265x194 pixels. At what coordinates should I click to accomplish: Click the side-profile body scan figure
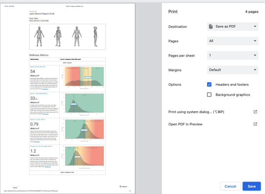click(96, 36)
